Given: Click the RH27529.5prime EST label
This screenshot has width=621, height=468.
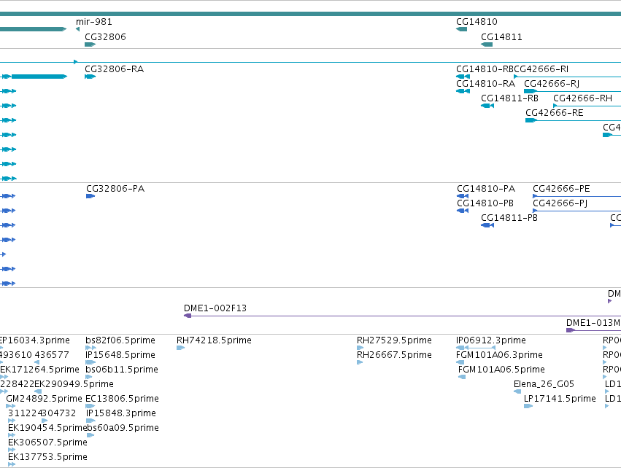Looking at the screenshot, I should (394, 340).
